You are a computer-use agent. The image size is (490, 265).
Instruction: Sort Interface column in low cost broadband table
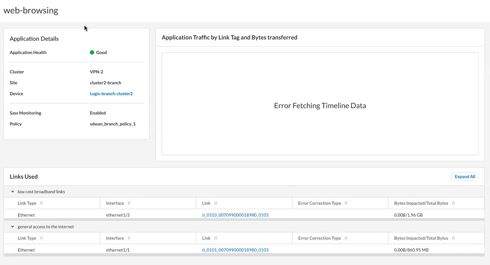point(129,203)
